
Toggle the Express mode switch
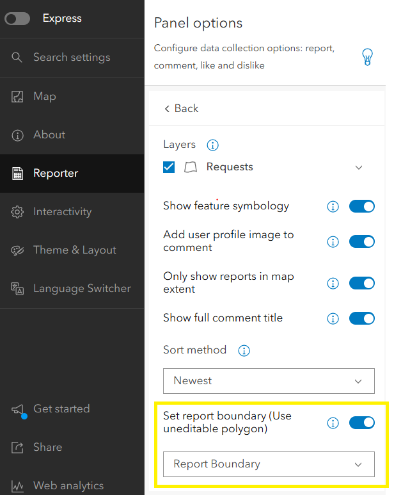click(17, 19)
